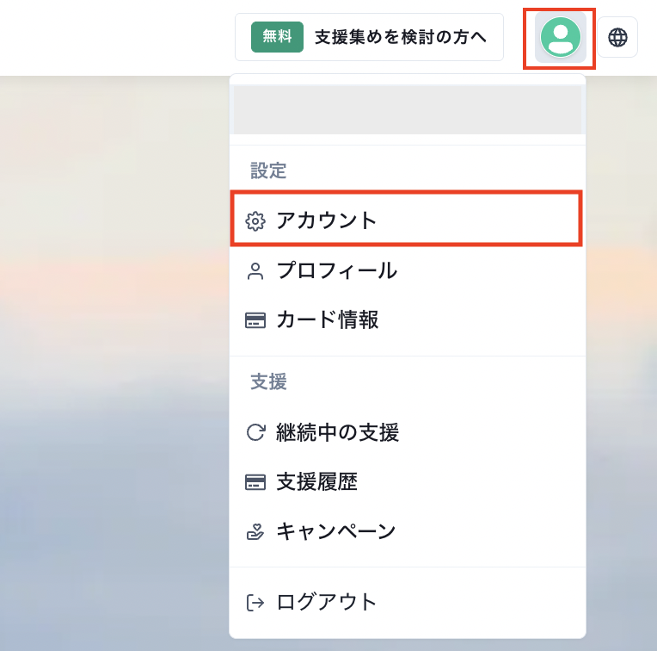
Task: Click the 設定 section heading
Action: (x=268, y=170)
